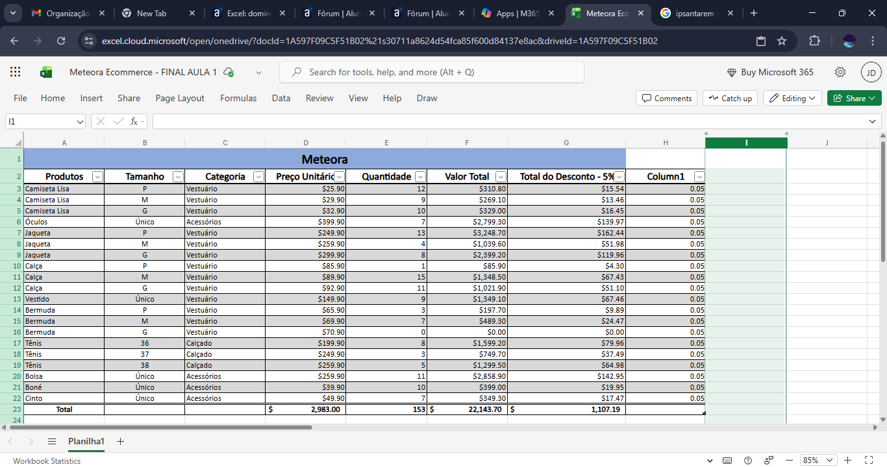
Task: Open the Formulas ribbon tab
Action: [x=238, y=99]
